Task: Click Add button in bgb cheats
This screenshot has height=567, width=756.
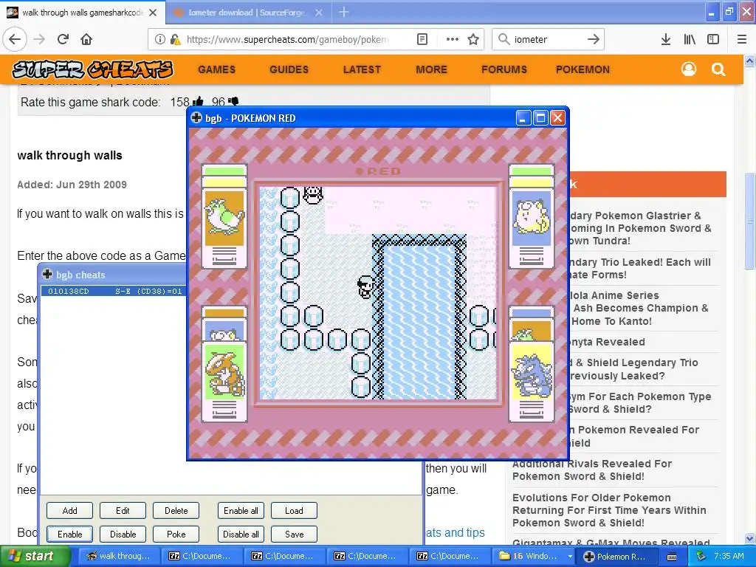Action: [70, 511]
